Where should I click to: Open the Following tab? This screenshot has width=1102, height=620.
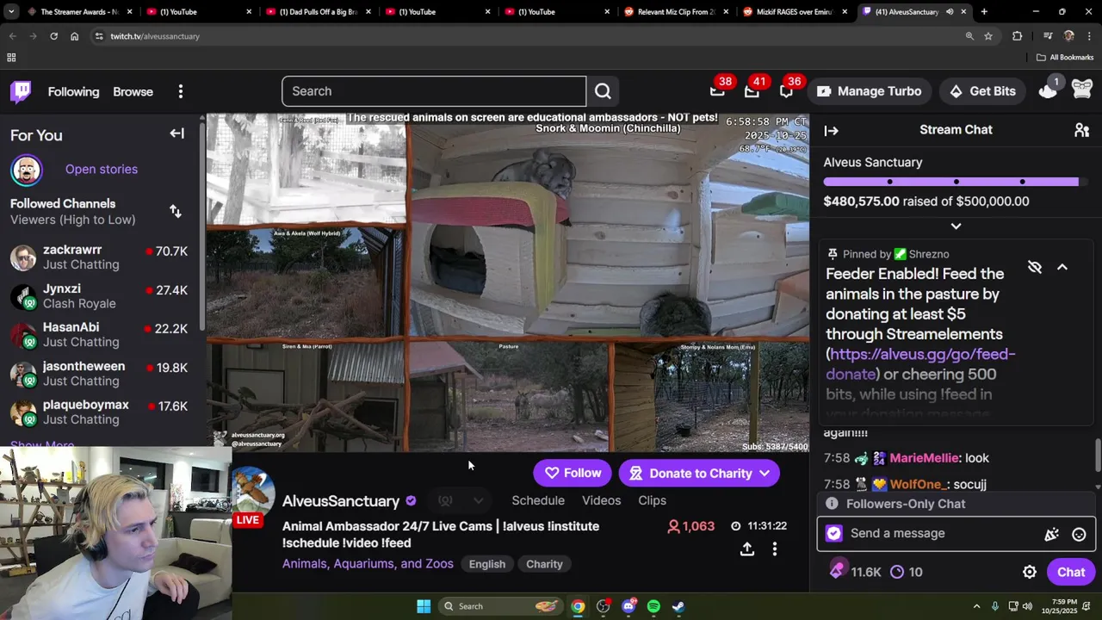tap(73, 91)
